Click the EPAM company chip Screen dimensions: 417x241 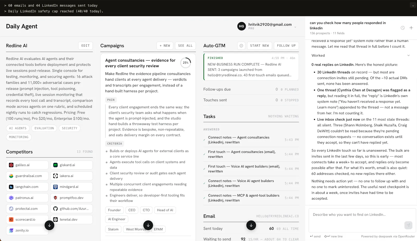(x=158, y=229)
